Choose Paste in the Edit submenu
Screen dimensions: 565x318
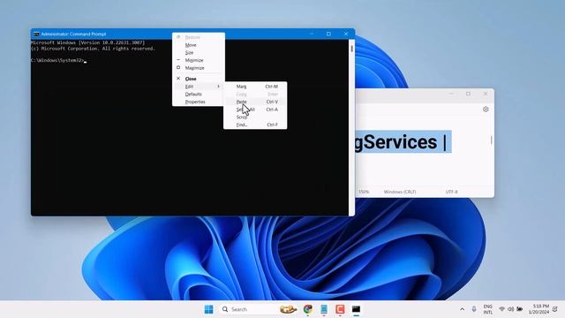point(255,102)
